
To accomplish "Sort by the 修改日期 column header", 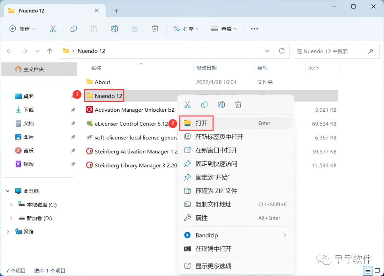I will tap(206, 68).
